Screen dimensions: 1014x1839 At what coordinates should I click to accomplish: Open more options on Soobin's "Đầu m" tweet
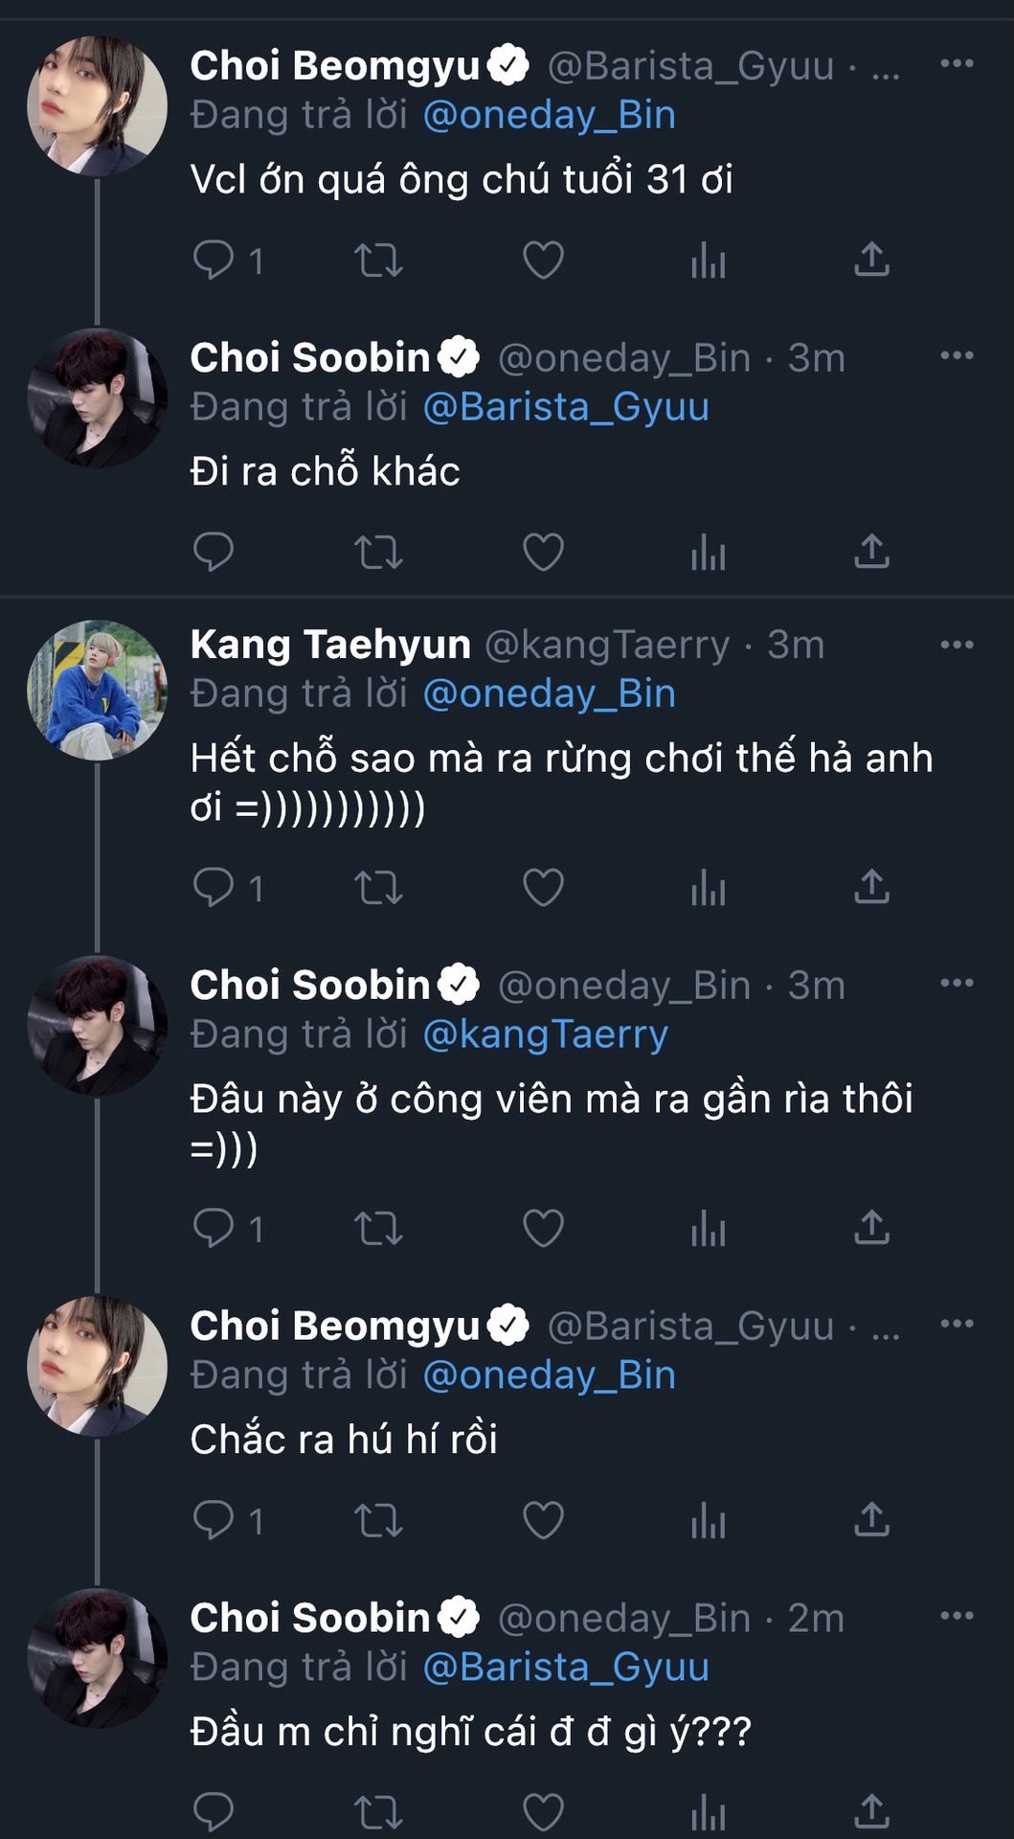point(957,1617)
